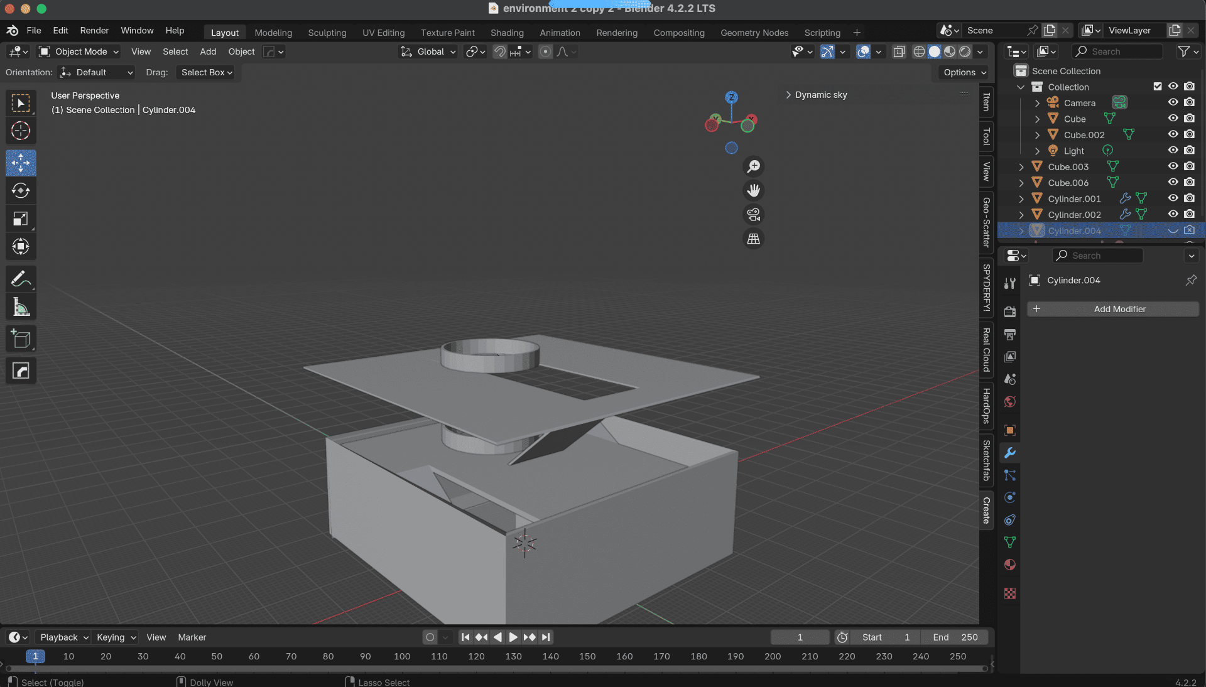This screenshot has height=687, width=1206.
Task: Switch to Shading workspace tab
Action: tap(507, 33)
